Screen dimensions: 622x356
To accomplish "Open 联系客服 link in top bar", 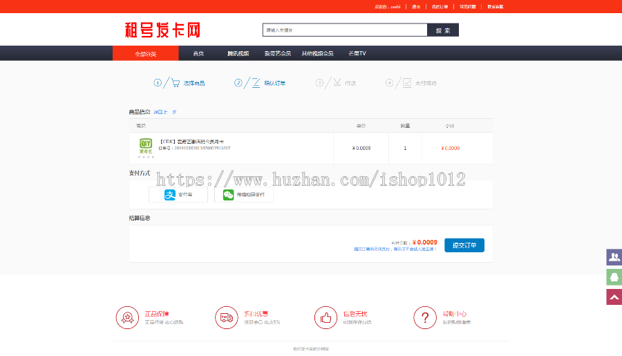I will pyautogui.click(x=496, y=7).
